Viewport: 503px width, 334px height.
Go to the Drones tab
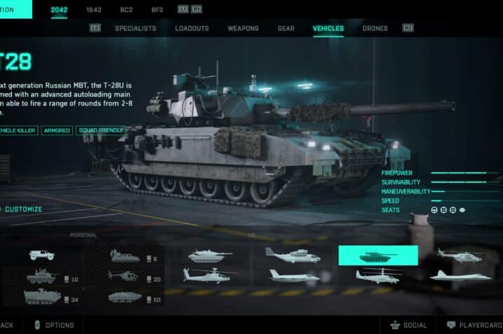375,28
